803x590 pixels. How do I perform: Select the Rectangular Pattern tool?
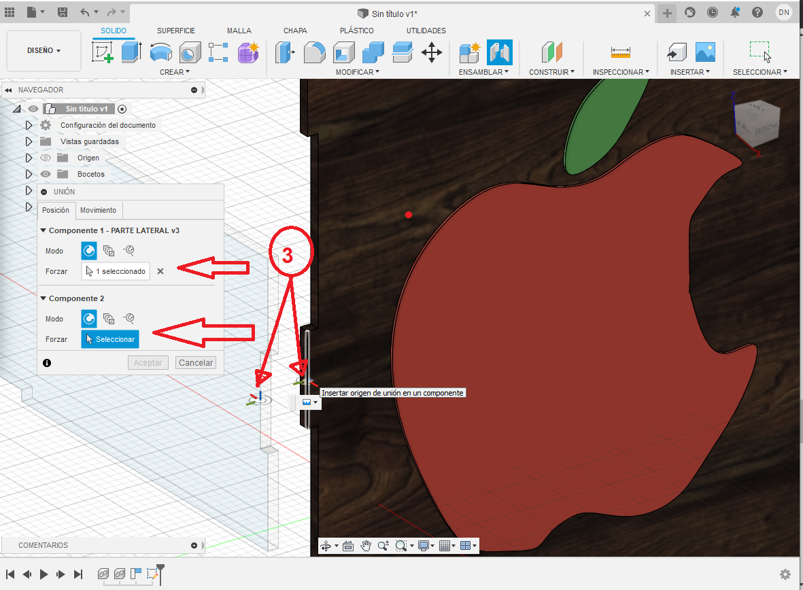219,52
